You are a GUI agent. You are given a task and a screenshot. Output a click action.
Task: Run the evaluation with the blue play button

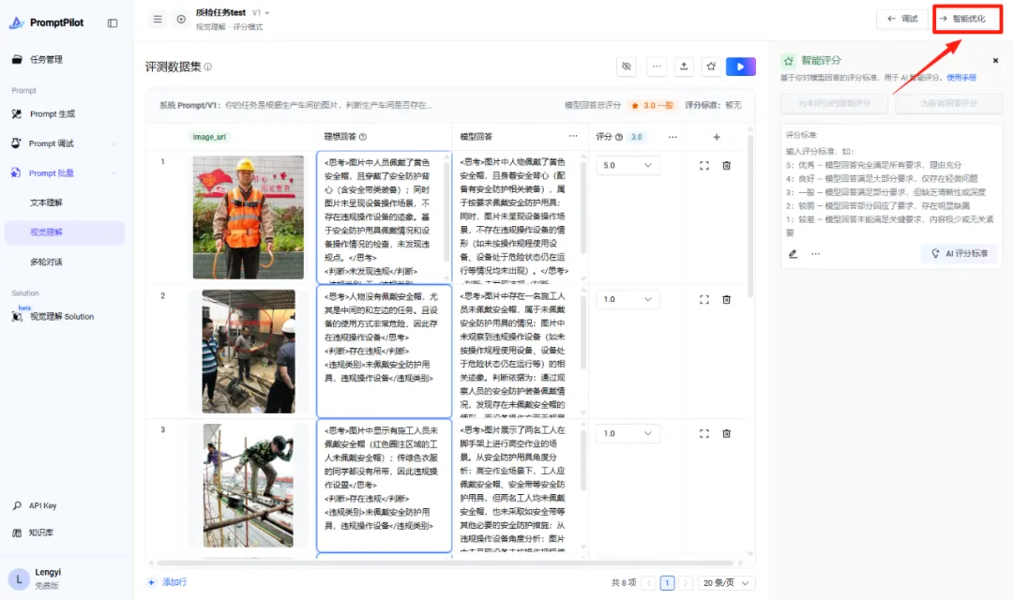(740, 67)
